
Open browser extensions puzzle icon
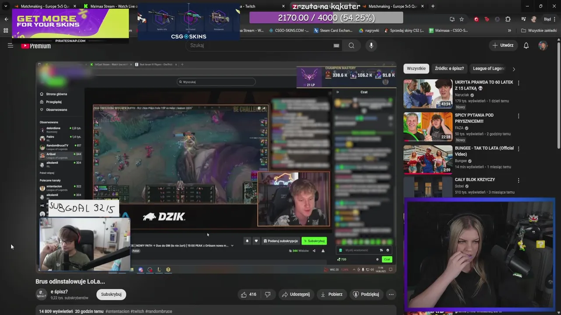tap(508, 19)
